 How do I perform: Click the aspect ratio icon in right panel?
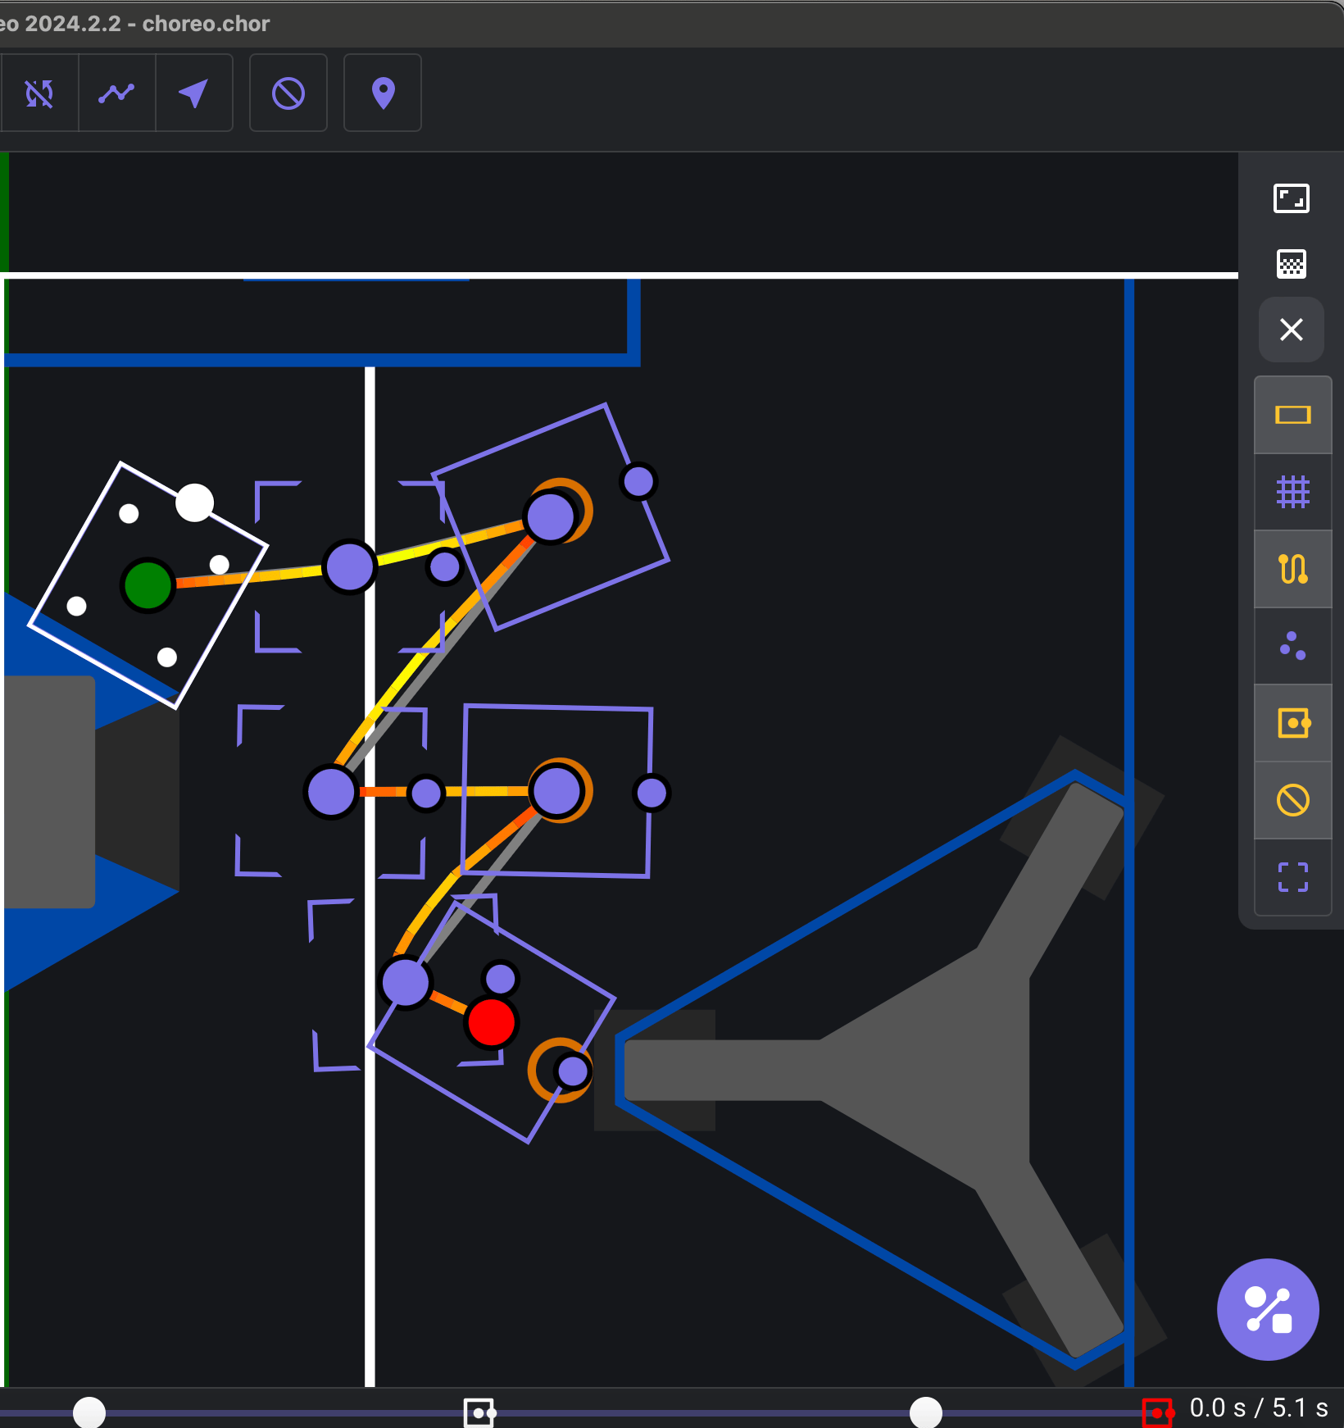pyautogui.click(x=1291, y=198)
